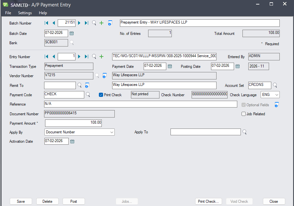Click the Print Check... button
The height and width of the screenshot is (206, 294).
click(x=208, y=201)
